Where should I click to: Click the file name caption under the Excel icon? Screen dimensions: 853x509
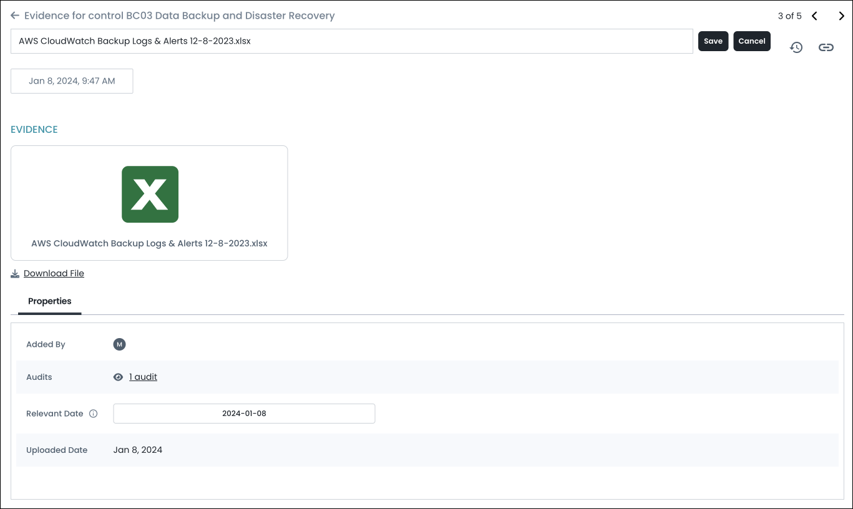tap(149, 243)
